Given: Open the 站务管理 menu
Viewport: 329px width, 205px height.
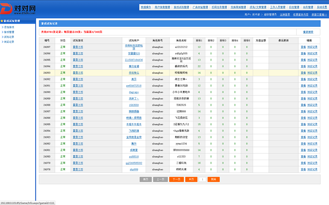Looking at the screenshot, I should [308, 7].
